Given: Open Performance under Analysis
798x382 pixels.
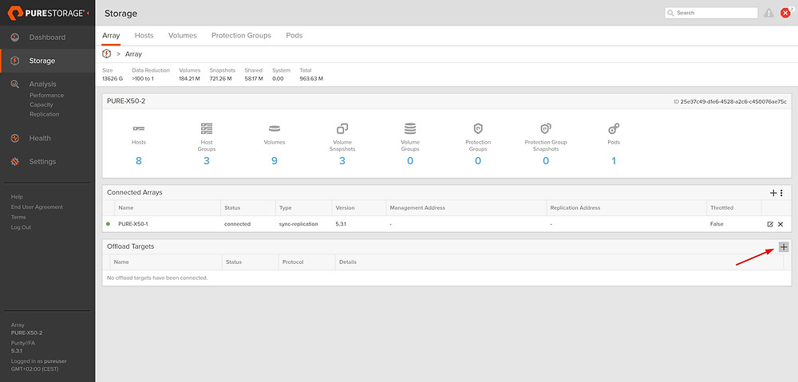Looking at the screenshot, I should [47, 95].
